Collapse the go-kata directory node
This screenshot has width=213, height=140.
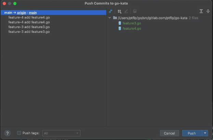pos(109,18)
